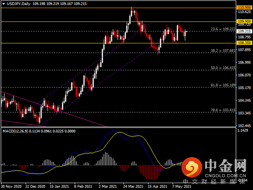Viewport: 253px width, 190px height.
Task: Click the 22 Dec 2020 date label
Action: tap(36, 186)
